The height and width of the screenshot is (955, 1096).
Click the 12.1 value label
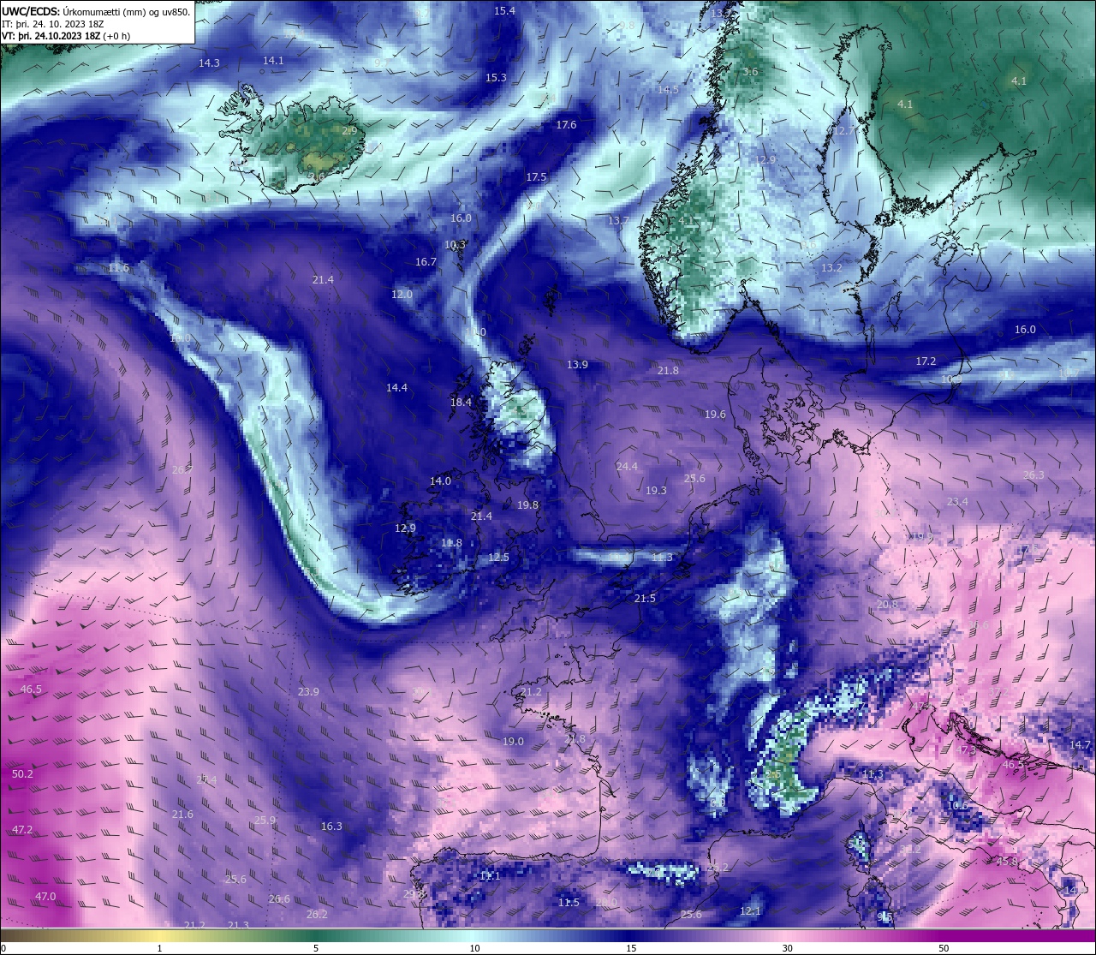click(x=750, y=911)
